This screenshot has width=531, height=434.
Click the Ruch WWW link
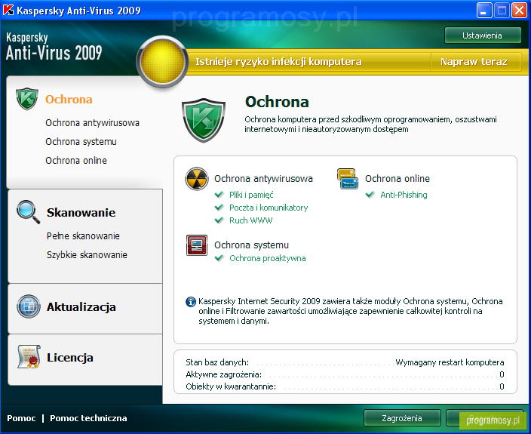[x=251, y=220]
